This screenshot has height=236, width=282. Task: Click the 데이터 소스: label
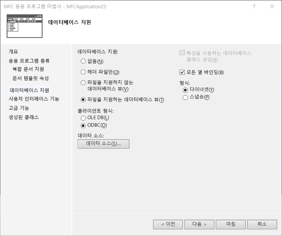[91, 135]
